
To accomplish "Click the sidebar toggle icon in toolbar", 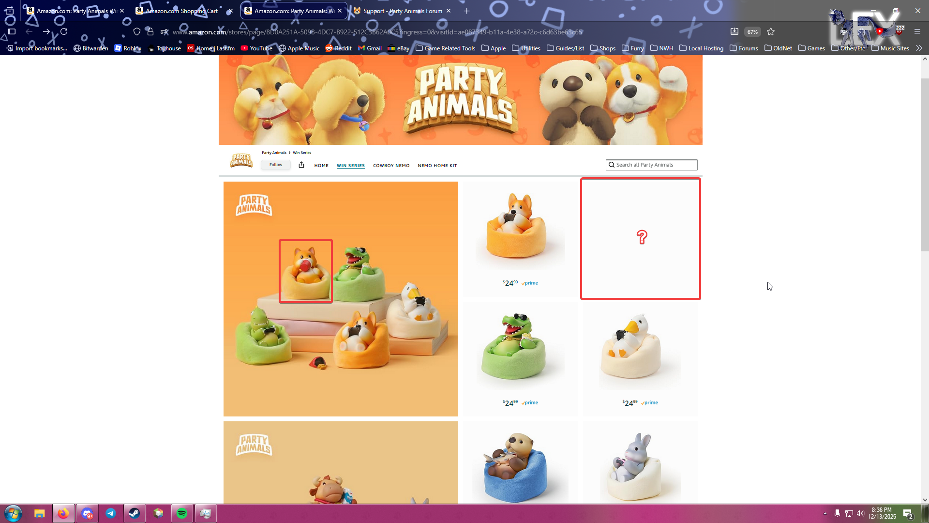I will tap(12, 32).
